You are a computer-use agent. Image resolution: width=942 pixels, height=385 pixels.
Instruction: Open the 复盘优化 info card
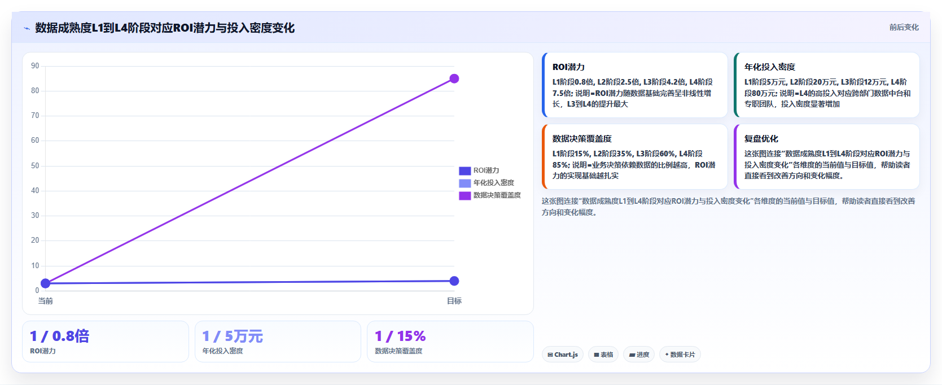[x=827, y=157]
